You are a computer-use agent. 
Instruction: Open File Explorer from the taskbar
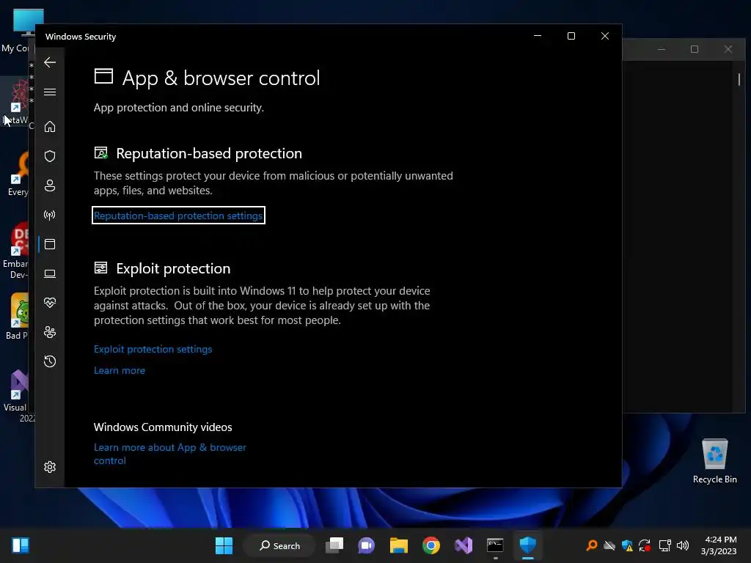398,545
